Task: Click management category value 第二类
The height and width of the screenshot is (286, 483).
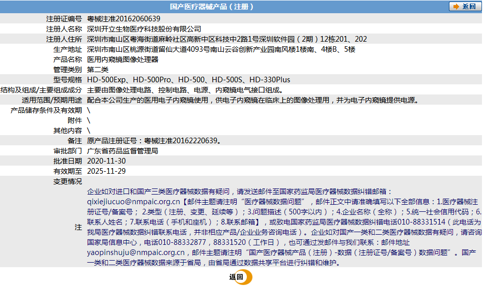Action: point(98,70)
